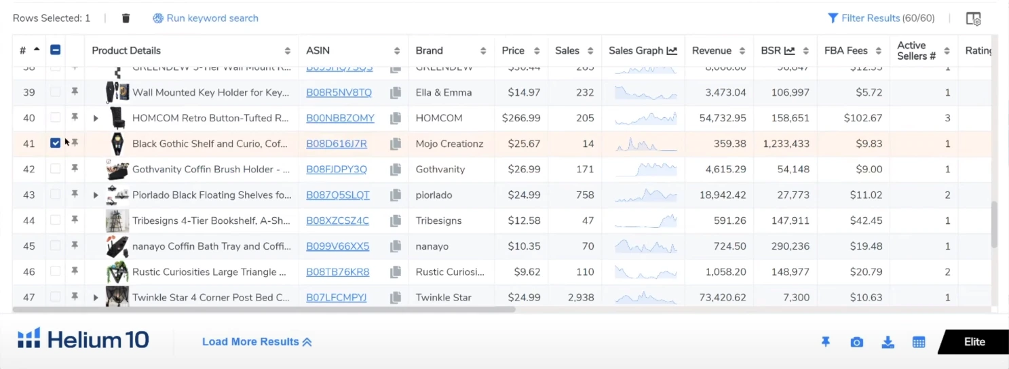
Task: Click the horizontal scrollbar under the table
Action: pos(265,309)
